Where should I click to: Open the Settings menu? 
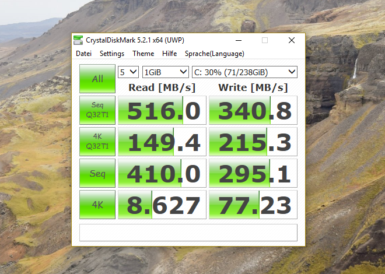[x=111, y=54]
